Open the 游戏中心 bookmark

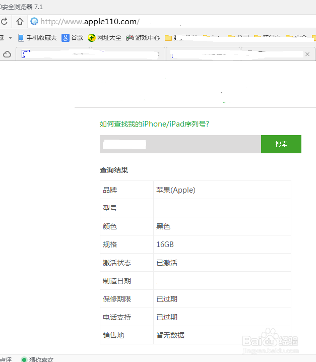143,38
